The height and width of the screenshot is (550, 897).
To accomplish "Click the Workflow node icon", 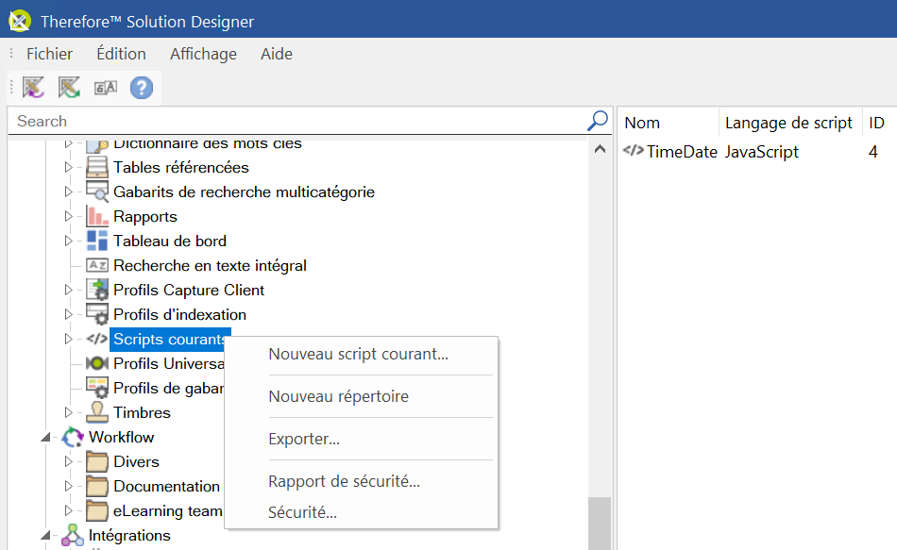I will (x=73, y=437).
